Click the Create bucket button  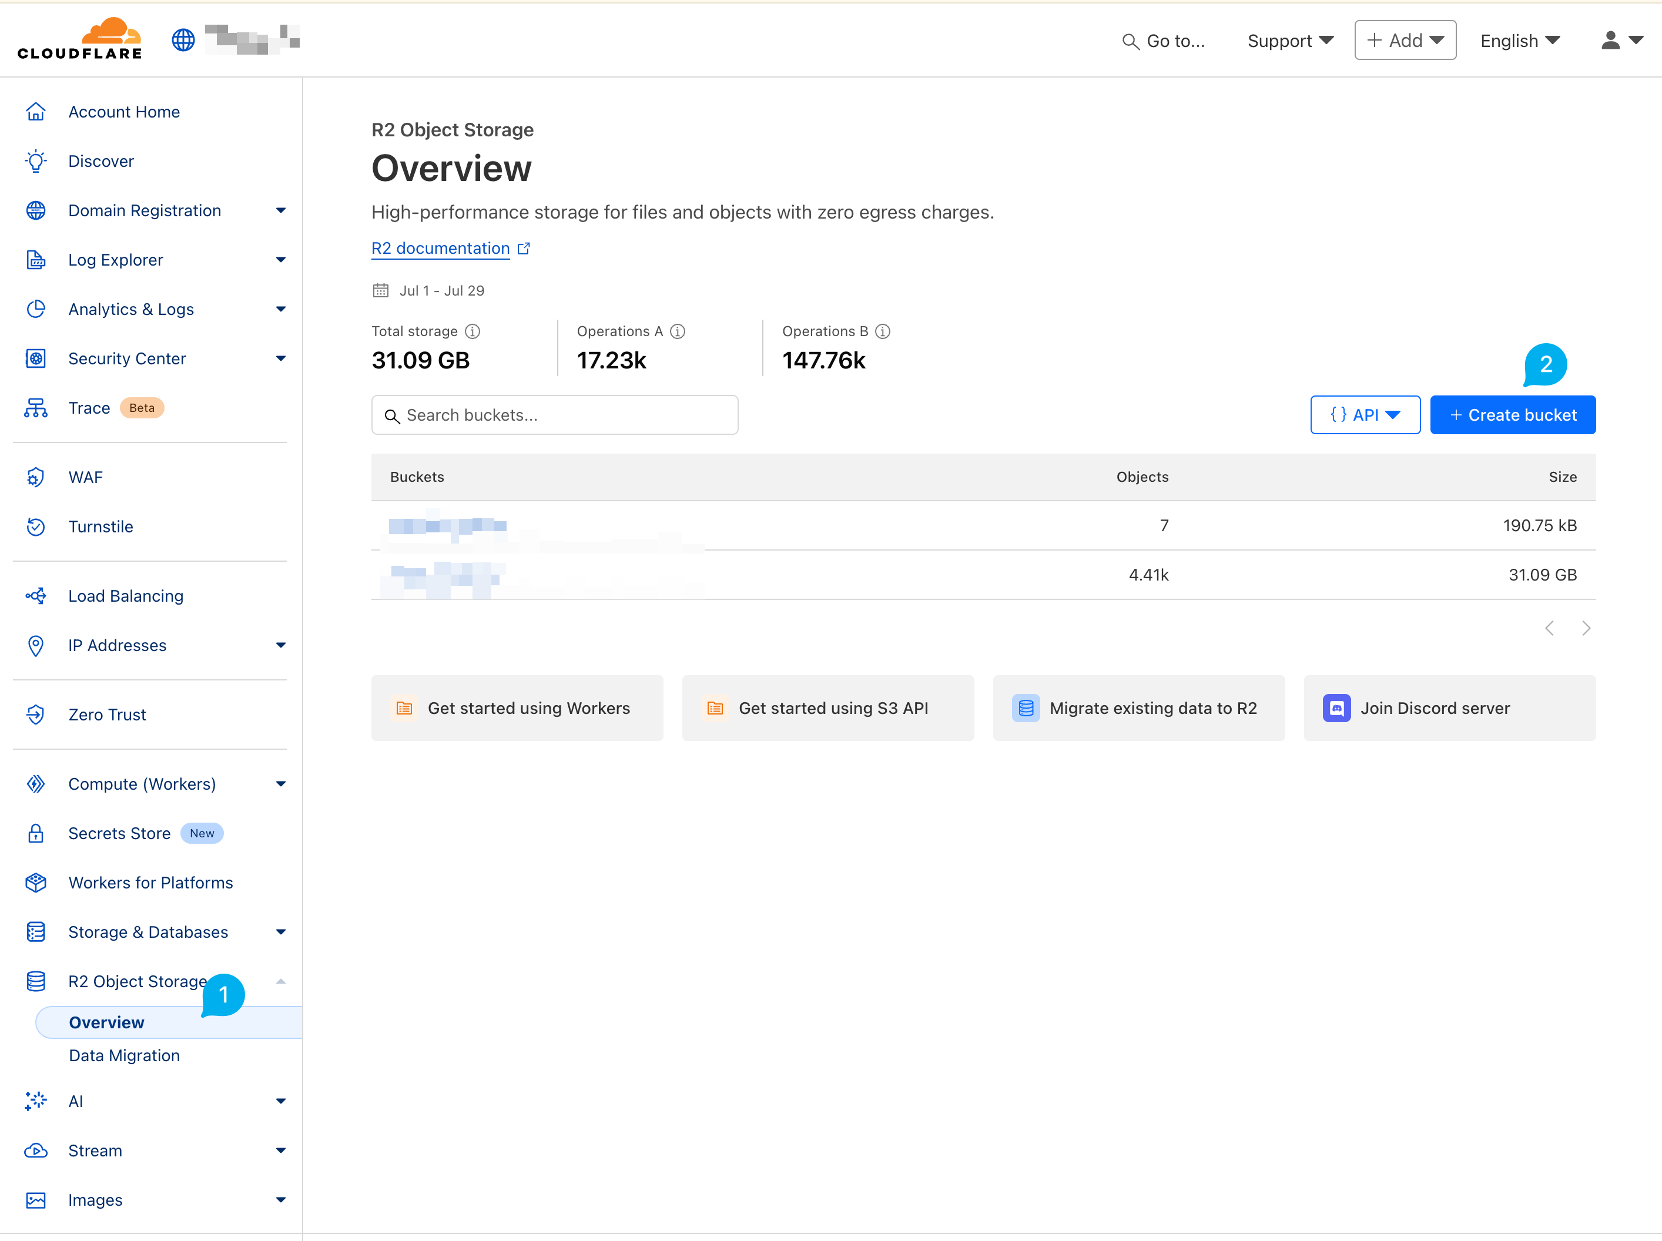[x=1513, y=415]
